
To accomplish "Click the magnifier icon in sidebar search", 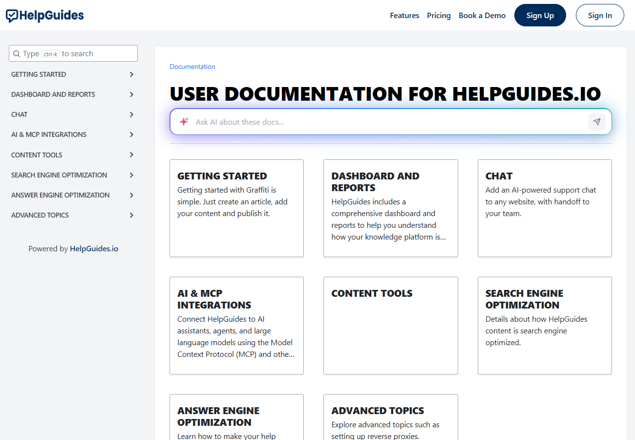I will (17, 54).
